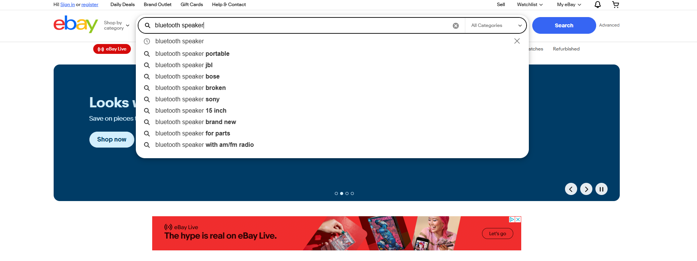This screenshot has width=697, height=261.
Task: Open Brand Outlet
Action: click(x=158, y=5)
